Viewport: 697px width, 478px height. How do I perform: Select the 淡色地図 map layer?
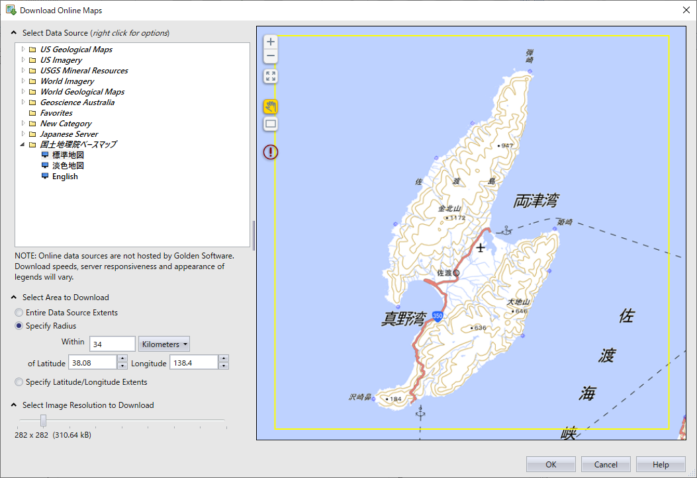point(68,165)
